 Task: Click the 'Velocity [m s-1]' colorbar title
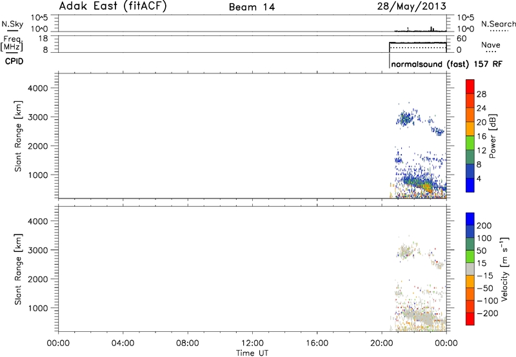coord(504,269)
